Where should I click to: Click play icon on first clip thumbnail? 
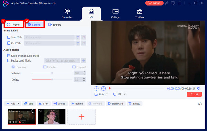tap(10, 122)
